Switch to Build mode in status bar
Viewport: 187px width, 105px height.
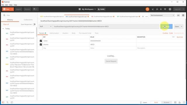point(156,102)
